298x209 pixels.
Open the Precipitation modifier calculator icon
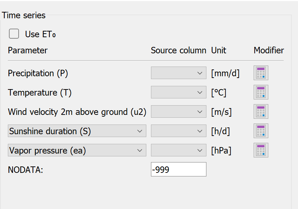click(x=261, y=73)
